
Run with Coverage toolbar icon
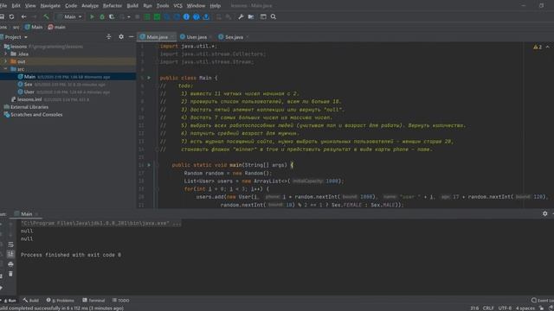point(112,16)
